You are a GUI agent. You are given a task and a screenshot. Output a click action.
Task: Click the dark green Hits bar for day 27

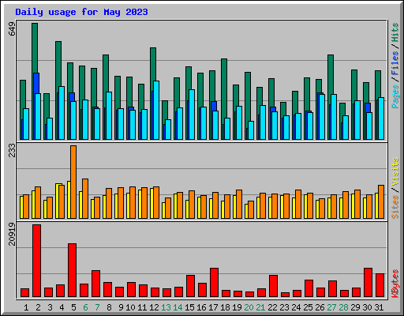331,74
